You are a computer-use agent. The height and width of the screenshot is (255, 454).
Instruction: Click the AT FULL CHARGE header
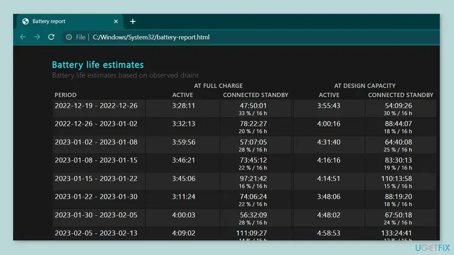[x=218, y=85]
